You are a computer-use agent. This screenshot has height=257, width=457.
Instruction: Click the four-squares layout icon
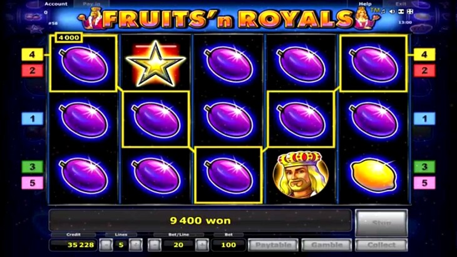(x=410, y=11)
